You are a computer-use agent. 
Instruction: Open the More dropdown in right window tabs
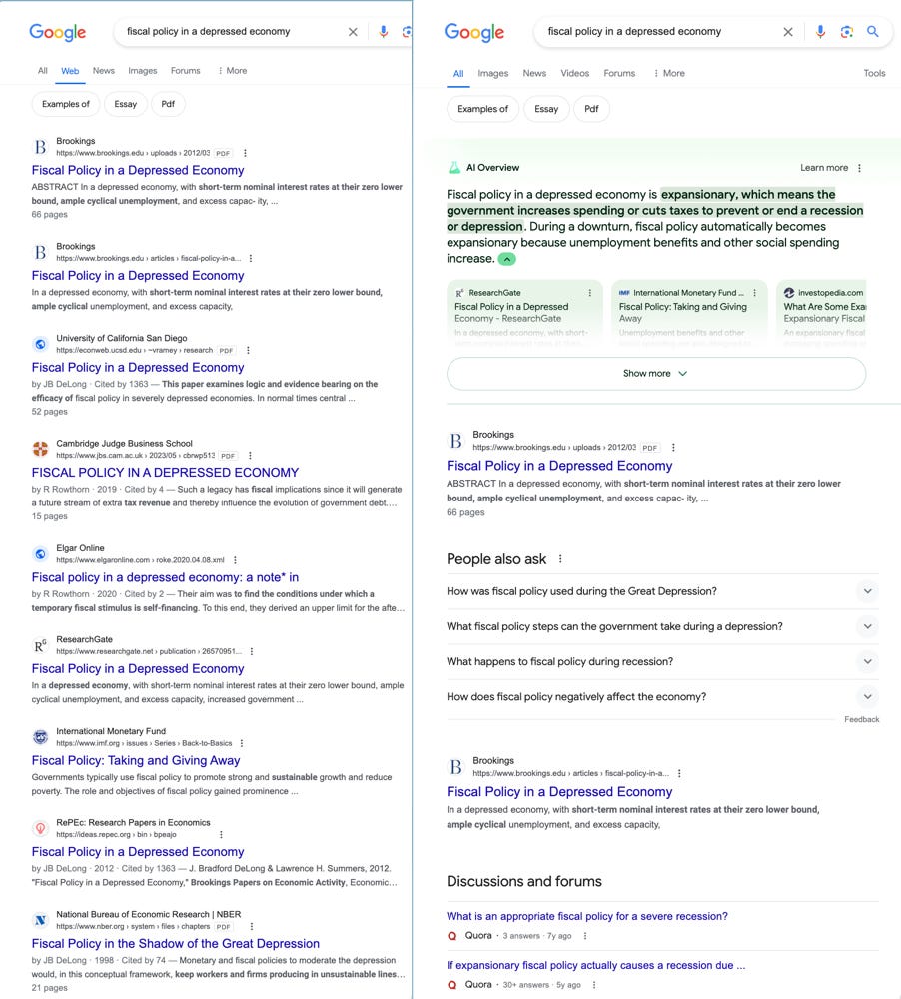(x=669, y=73)
